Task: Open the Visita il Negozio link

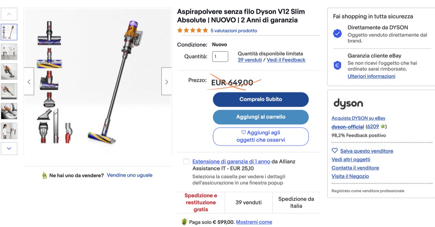Action: click(350, 176)
